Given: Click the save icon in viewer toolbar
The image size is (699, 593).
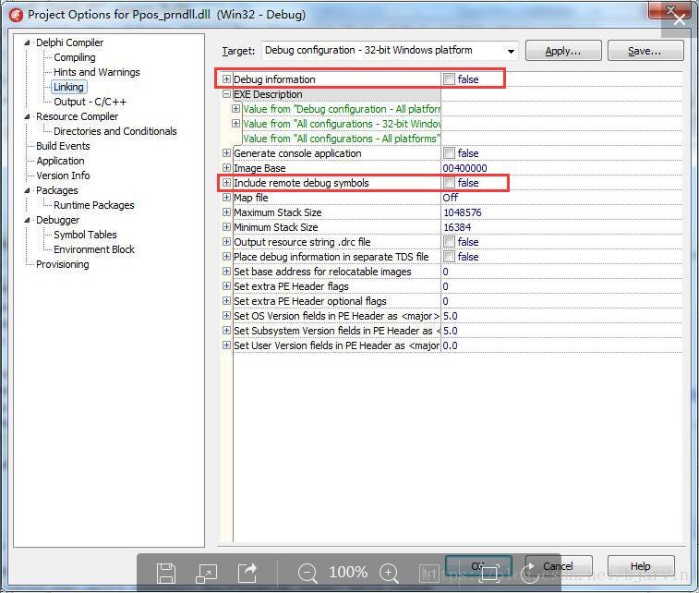Looking at the screenshot, I should 166,573.
